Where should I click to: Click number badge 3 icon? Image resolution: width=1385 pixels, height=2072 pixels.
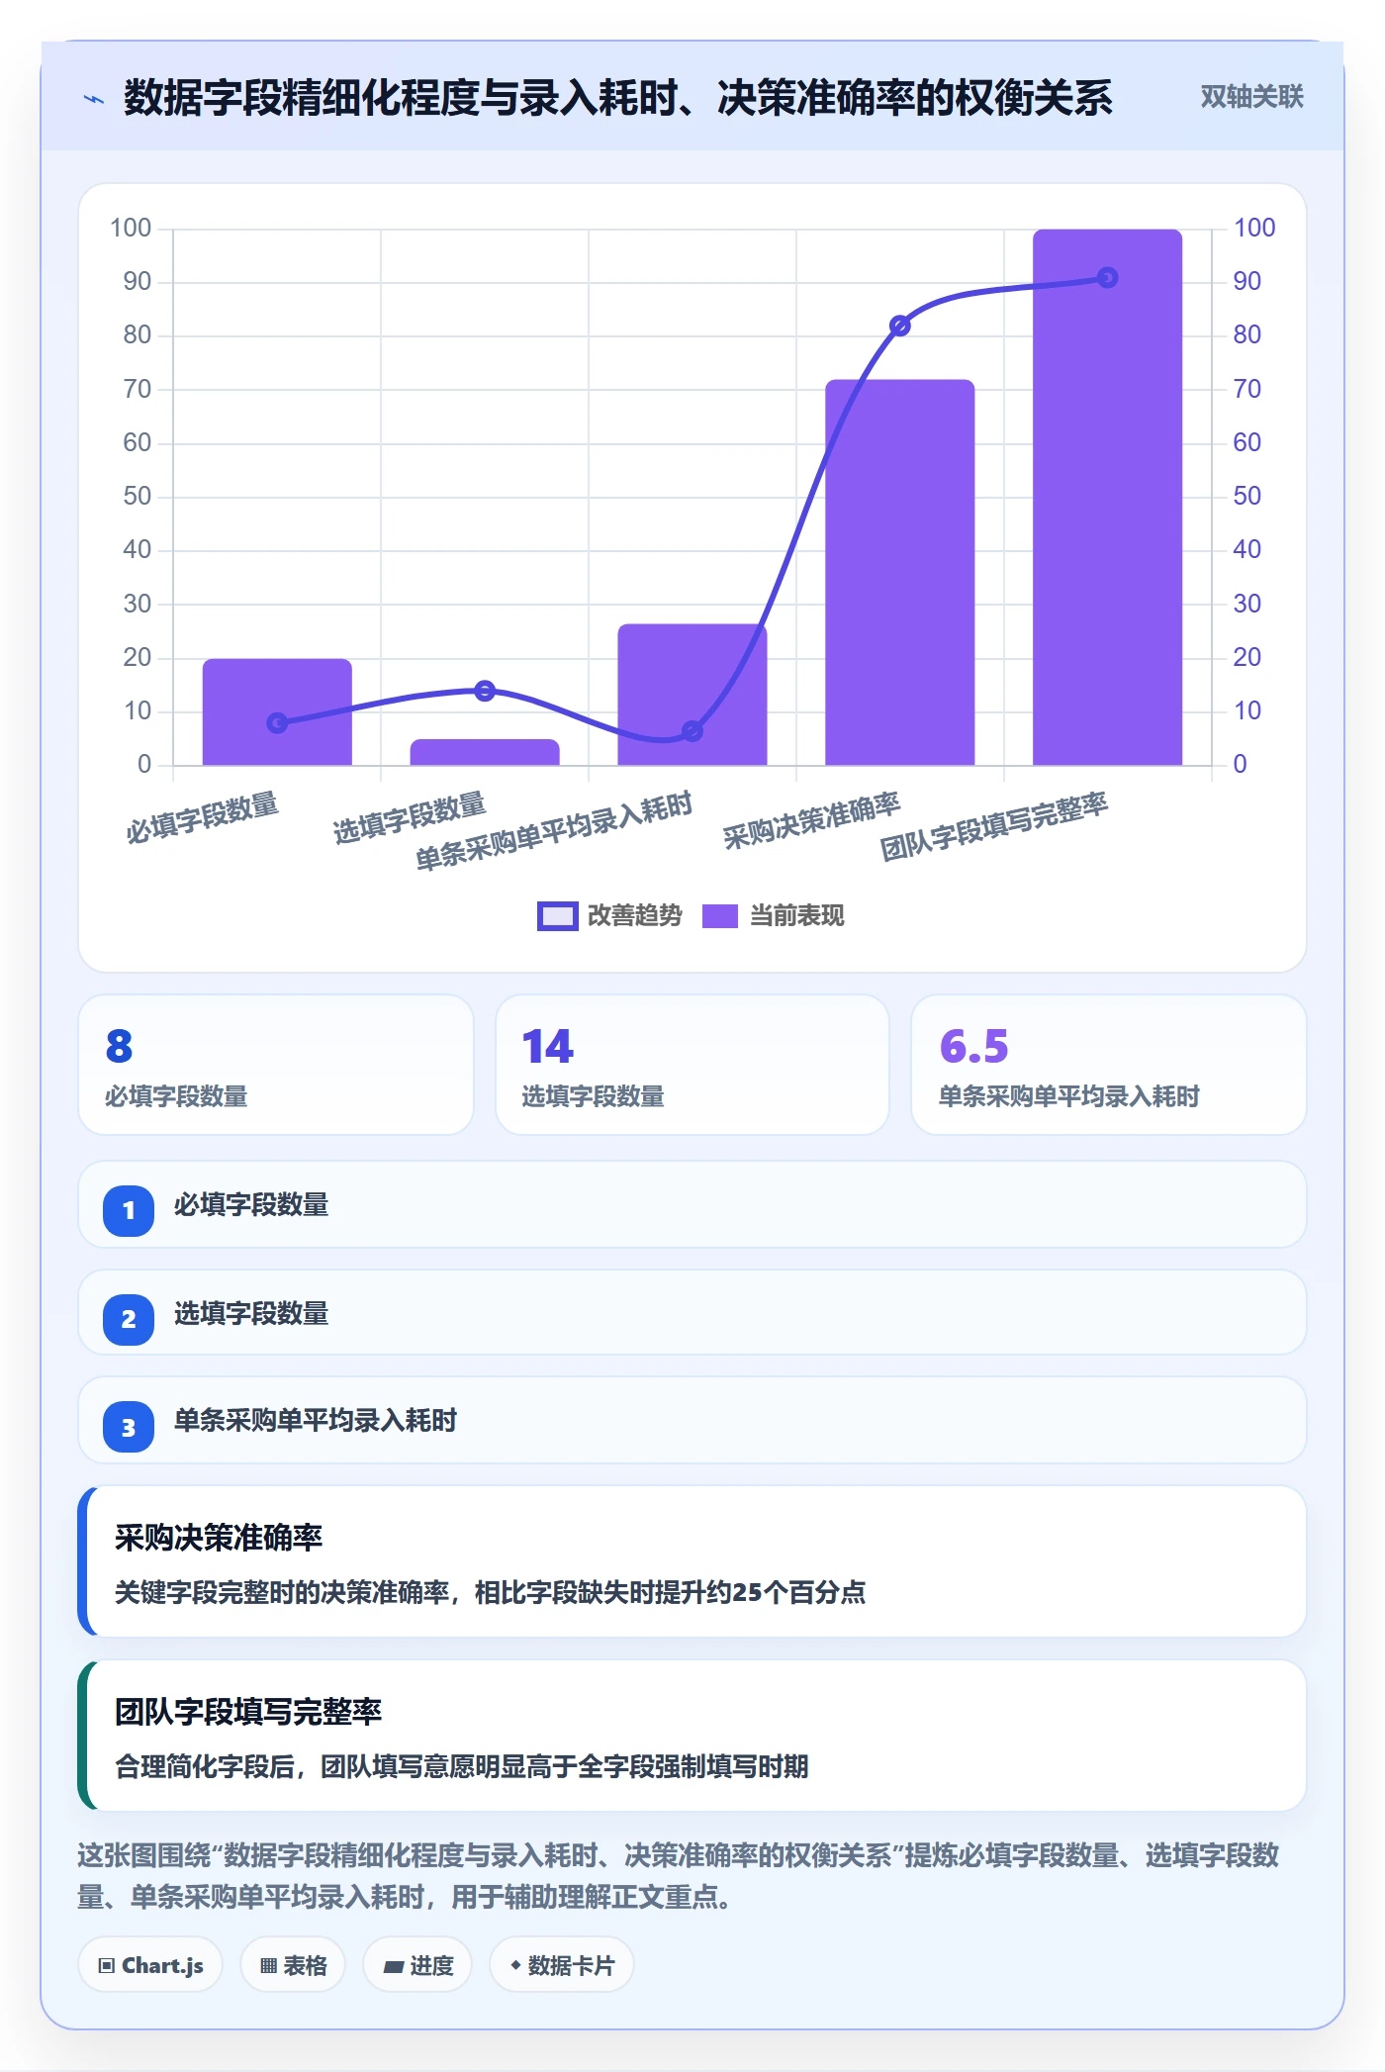129,1427
